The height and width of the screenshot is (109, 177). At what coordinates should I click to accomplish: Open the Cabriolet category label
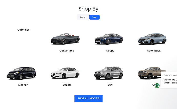tap(23, 30)
